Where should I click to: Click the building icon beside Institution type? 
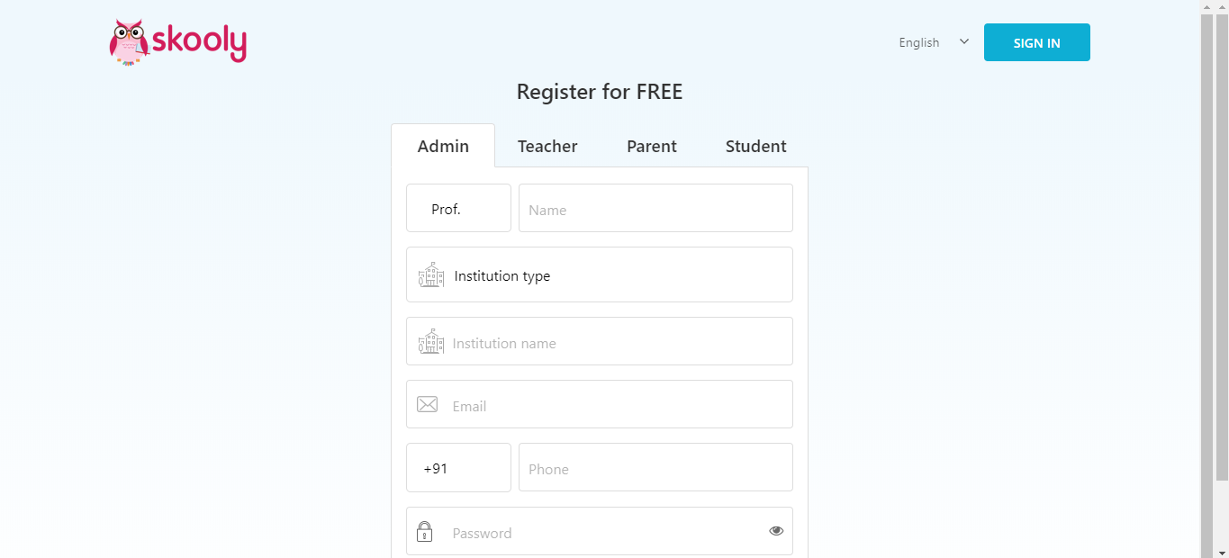(431, 274)
